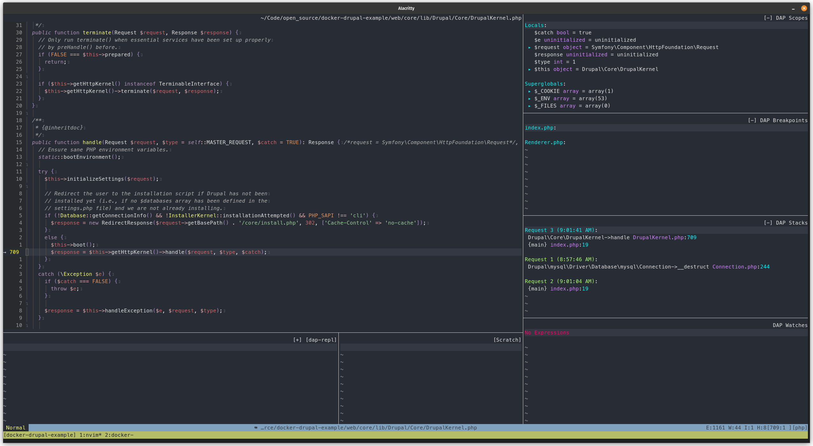Expand the $request object variable

point(529,47)
